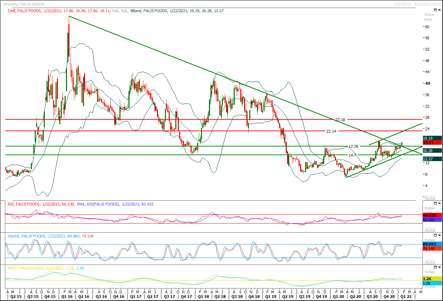Image resolution: width=443 pixels, height=301 pixels.
Task: Click Auto scale button in price pane
Action: pyautogui.click(x=430, y=198)
